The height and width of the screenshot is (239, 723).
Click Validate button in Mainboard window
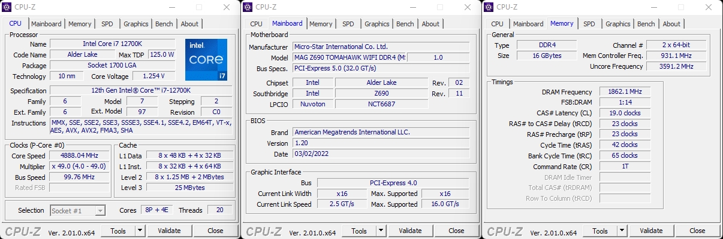pyautogui.click(x=410, y=231)
